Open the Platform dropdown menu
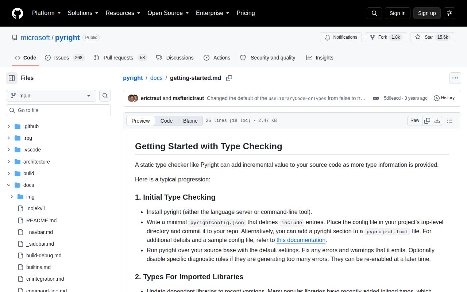The height and width of the screenshot is (292, 467). (46, 13)
